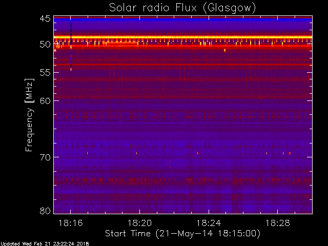Viewport: 328px width, 246px height.
Task: Click the 45 MHz frequency tick label
Action: 45,19
